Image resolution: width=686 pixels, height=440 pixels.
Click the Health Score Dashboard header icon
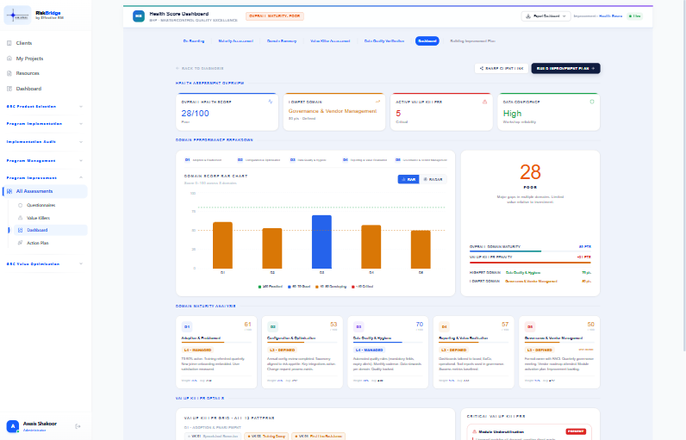click(139, 16)
